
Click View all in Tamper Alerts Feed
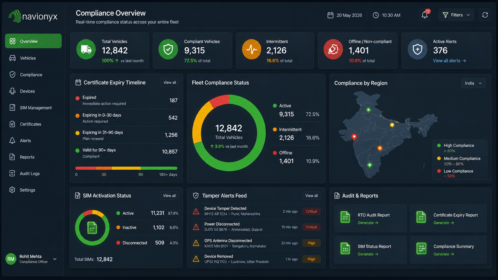(312, 195)
